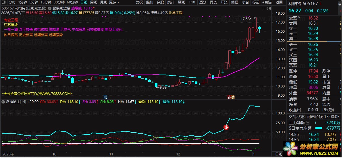Screen dimensions: 343x158
Task: Switch to 分时 time-share view
Action: point(12,2)
